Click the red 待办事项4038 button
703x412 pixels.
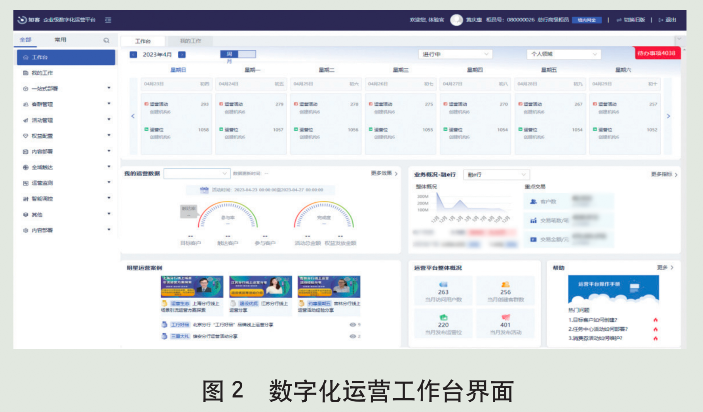pos(657,53)
